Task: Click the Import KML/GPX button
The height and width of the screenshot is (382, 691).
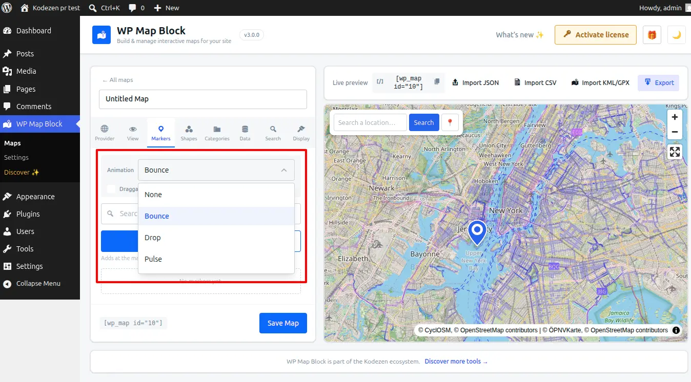Action: pyautogui.click(x=600, y=82)
